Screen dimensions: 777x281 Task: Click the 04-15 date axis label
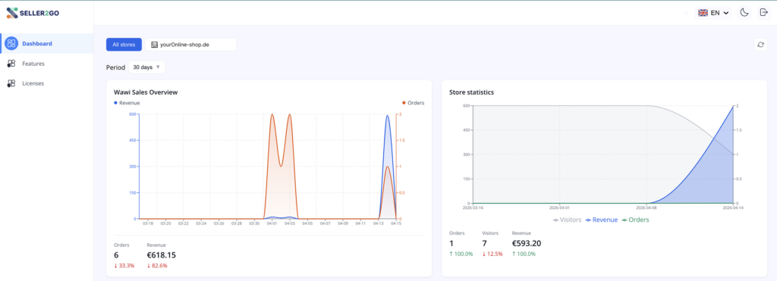[395, 223]
